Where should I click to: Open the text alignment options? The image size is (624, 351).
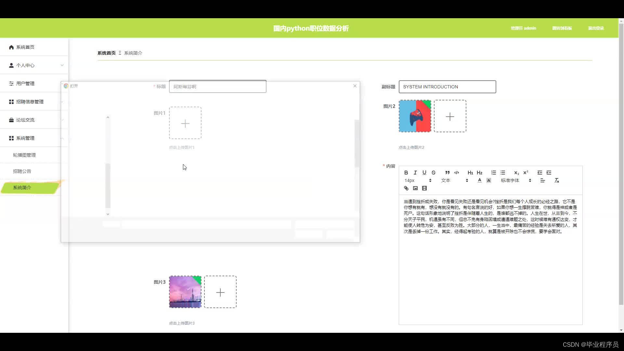(x=542, y=180)
